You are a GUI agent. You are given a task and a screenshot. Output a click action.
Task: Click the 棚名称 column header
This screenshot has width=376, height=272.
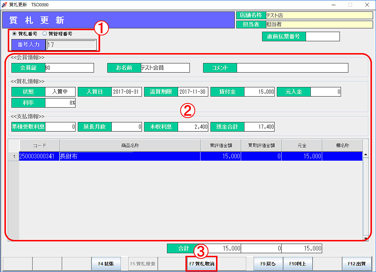click(x=342, y=145)
